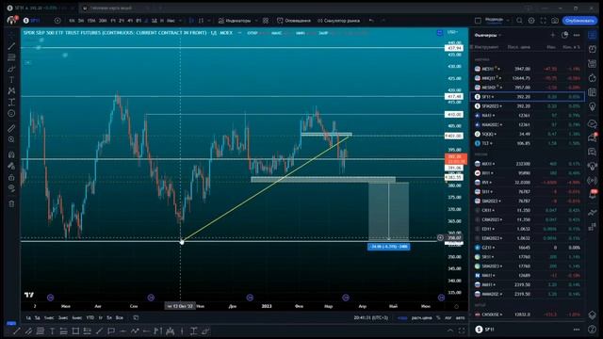Open the forecasting and measurement tools
The width and height of the screenshot is (603, 339).
(11, 103)
